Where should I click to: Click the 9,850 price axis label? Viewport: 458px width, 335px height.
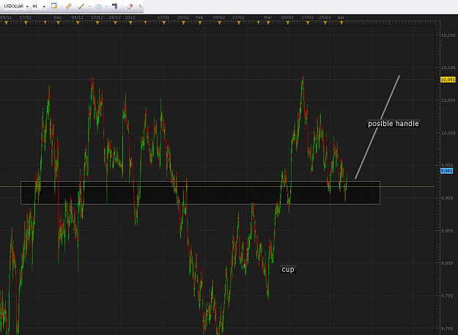point(447,231)
